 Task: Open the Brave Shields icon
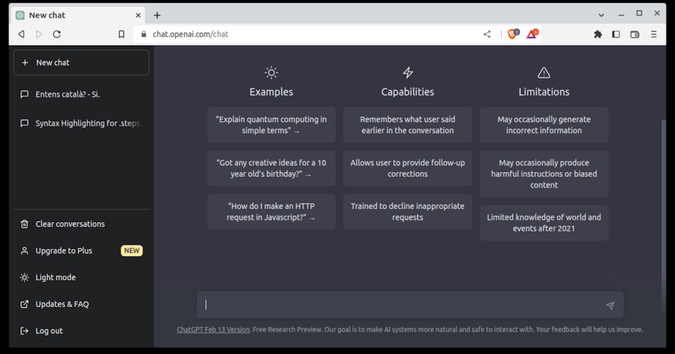click(x=512, y=34)
